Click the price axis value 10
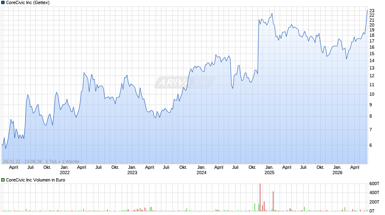The image size is (385, 215). (372, 94)
